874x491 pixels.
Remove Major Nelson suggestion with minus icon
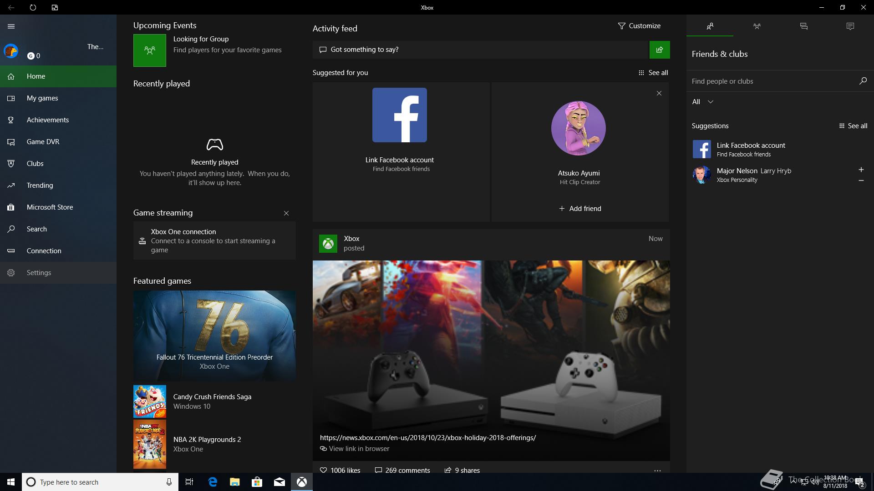pyautogui.click(x=861, y=180)
